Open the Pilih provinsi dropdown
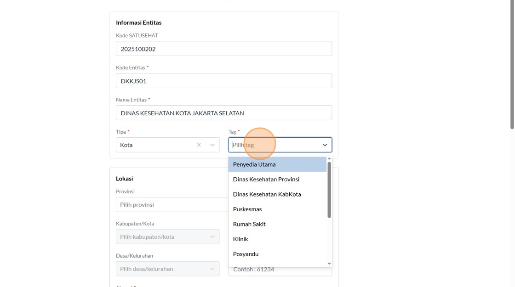This screenshot has height=287, width=515. pos(172,205)
